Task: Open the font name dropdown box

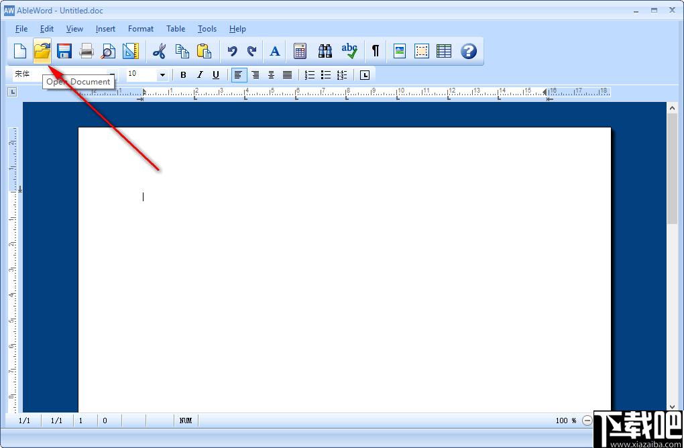Action: (64, 74)
